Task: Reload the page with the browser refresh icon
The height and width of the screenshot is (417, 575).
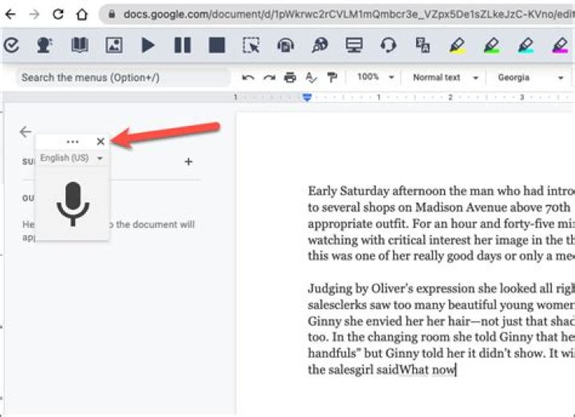Action: click(x=58, y=14)
